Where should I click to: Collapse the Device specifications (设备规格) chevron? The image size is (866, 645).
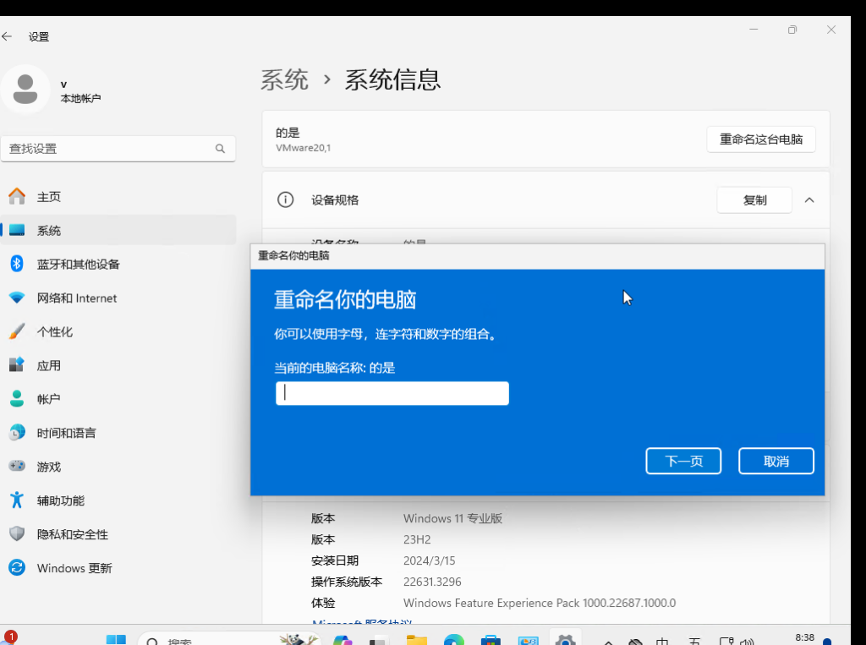(x=809, y=200)
